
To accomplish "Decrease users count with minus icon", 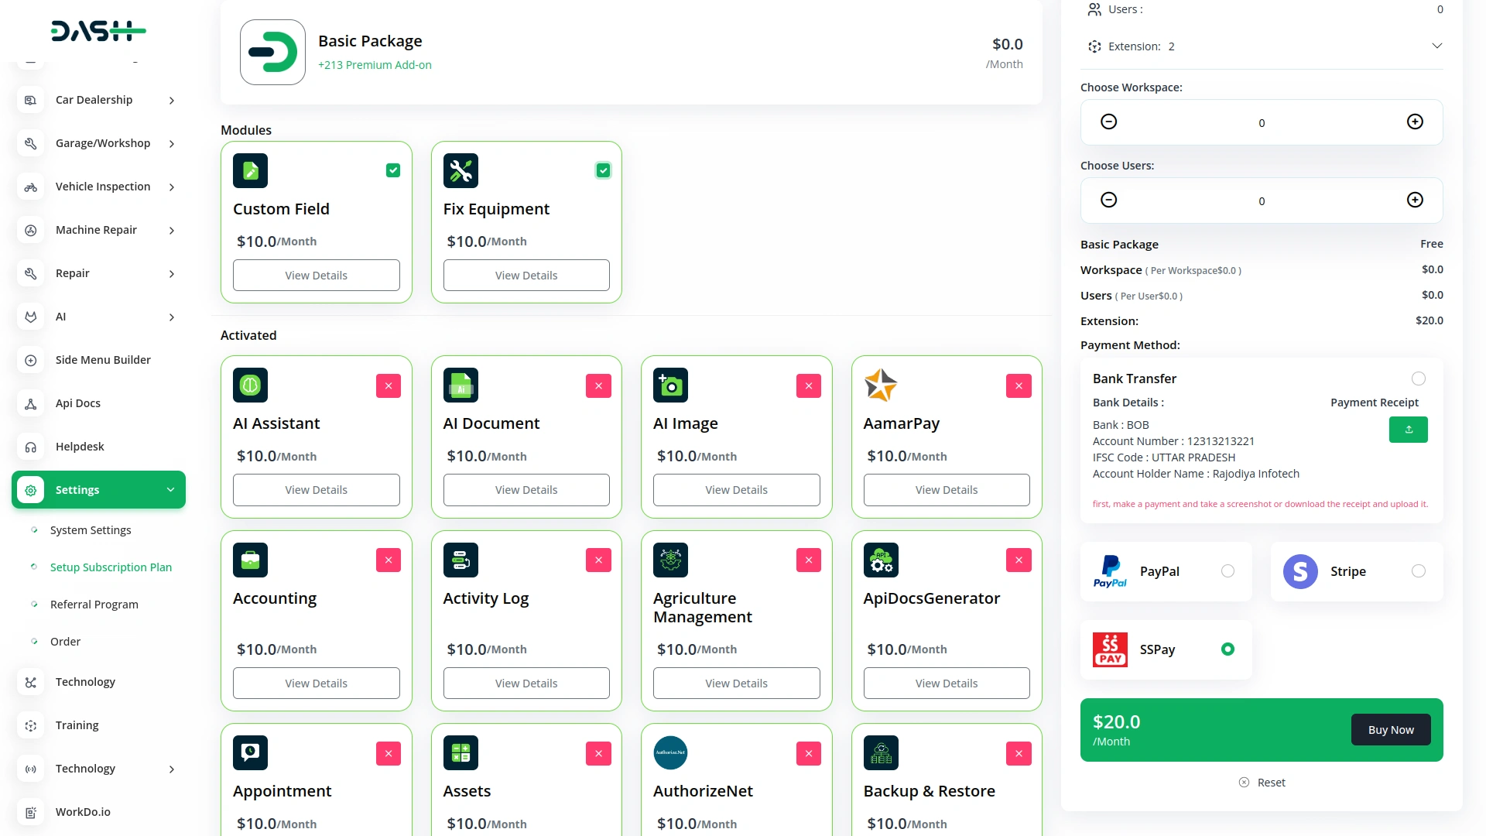I will (1108, 200).
